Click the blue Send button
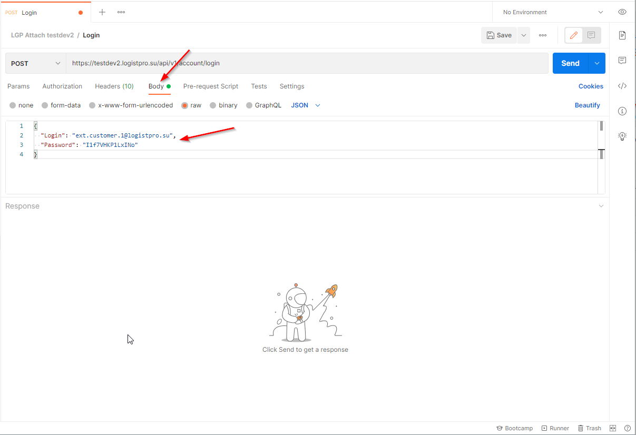The width and height of the screenshot is (636, 435). point(570,63)
